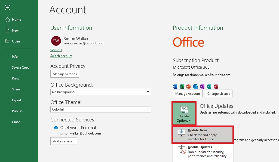Click the OneDrive cloud icon
This screenshot has height=162, width=279.
pos(56,127)
